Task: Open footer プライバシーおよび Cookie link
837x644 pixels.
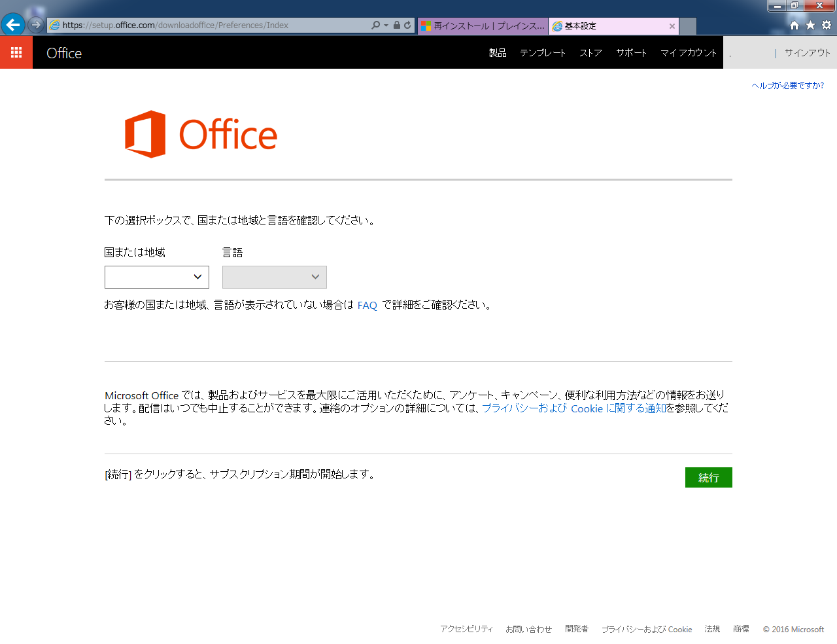Action: click(647, 629)
